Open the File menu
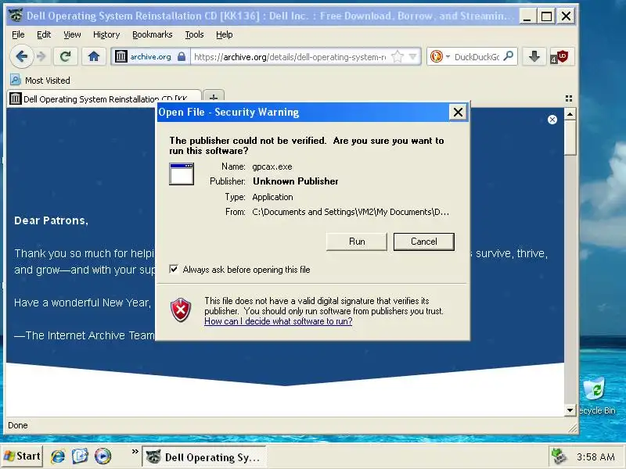 click(18, 34)
